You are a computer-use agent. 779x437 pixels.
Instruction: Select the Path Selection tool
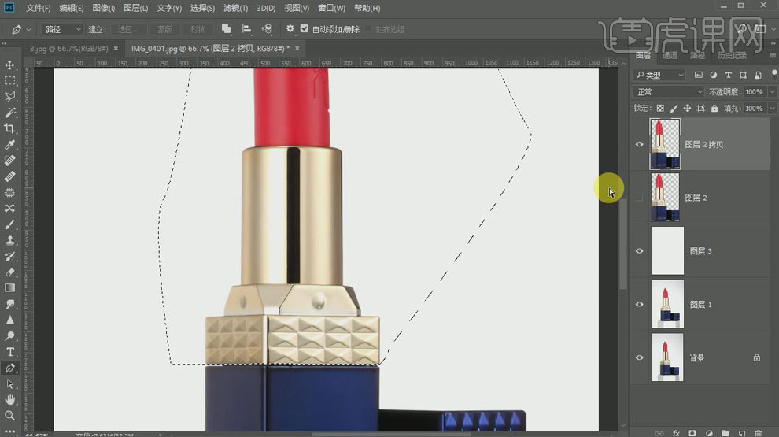coord(9,383)
